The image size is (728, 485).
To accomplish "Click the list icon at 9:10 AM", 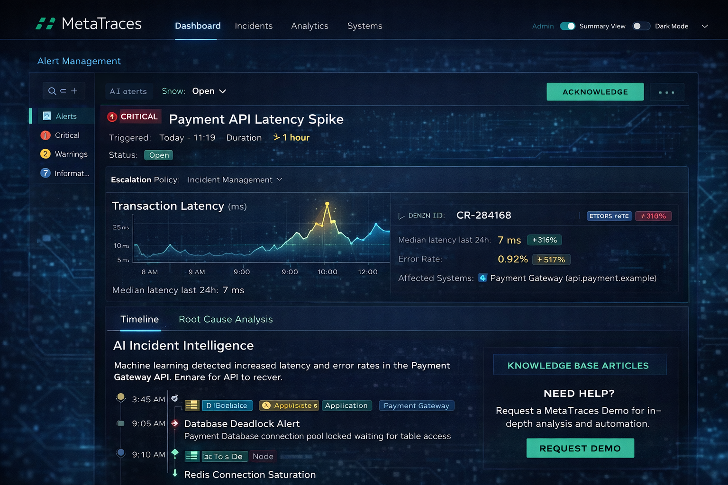I will (191, 456).
